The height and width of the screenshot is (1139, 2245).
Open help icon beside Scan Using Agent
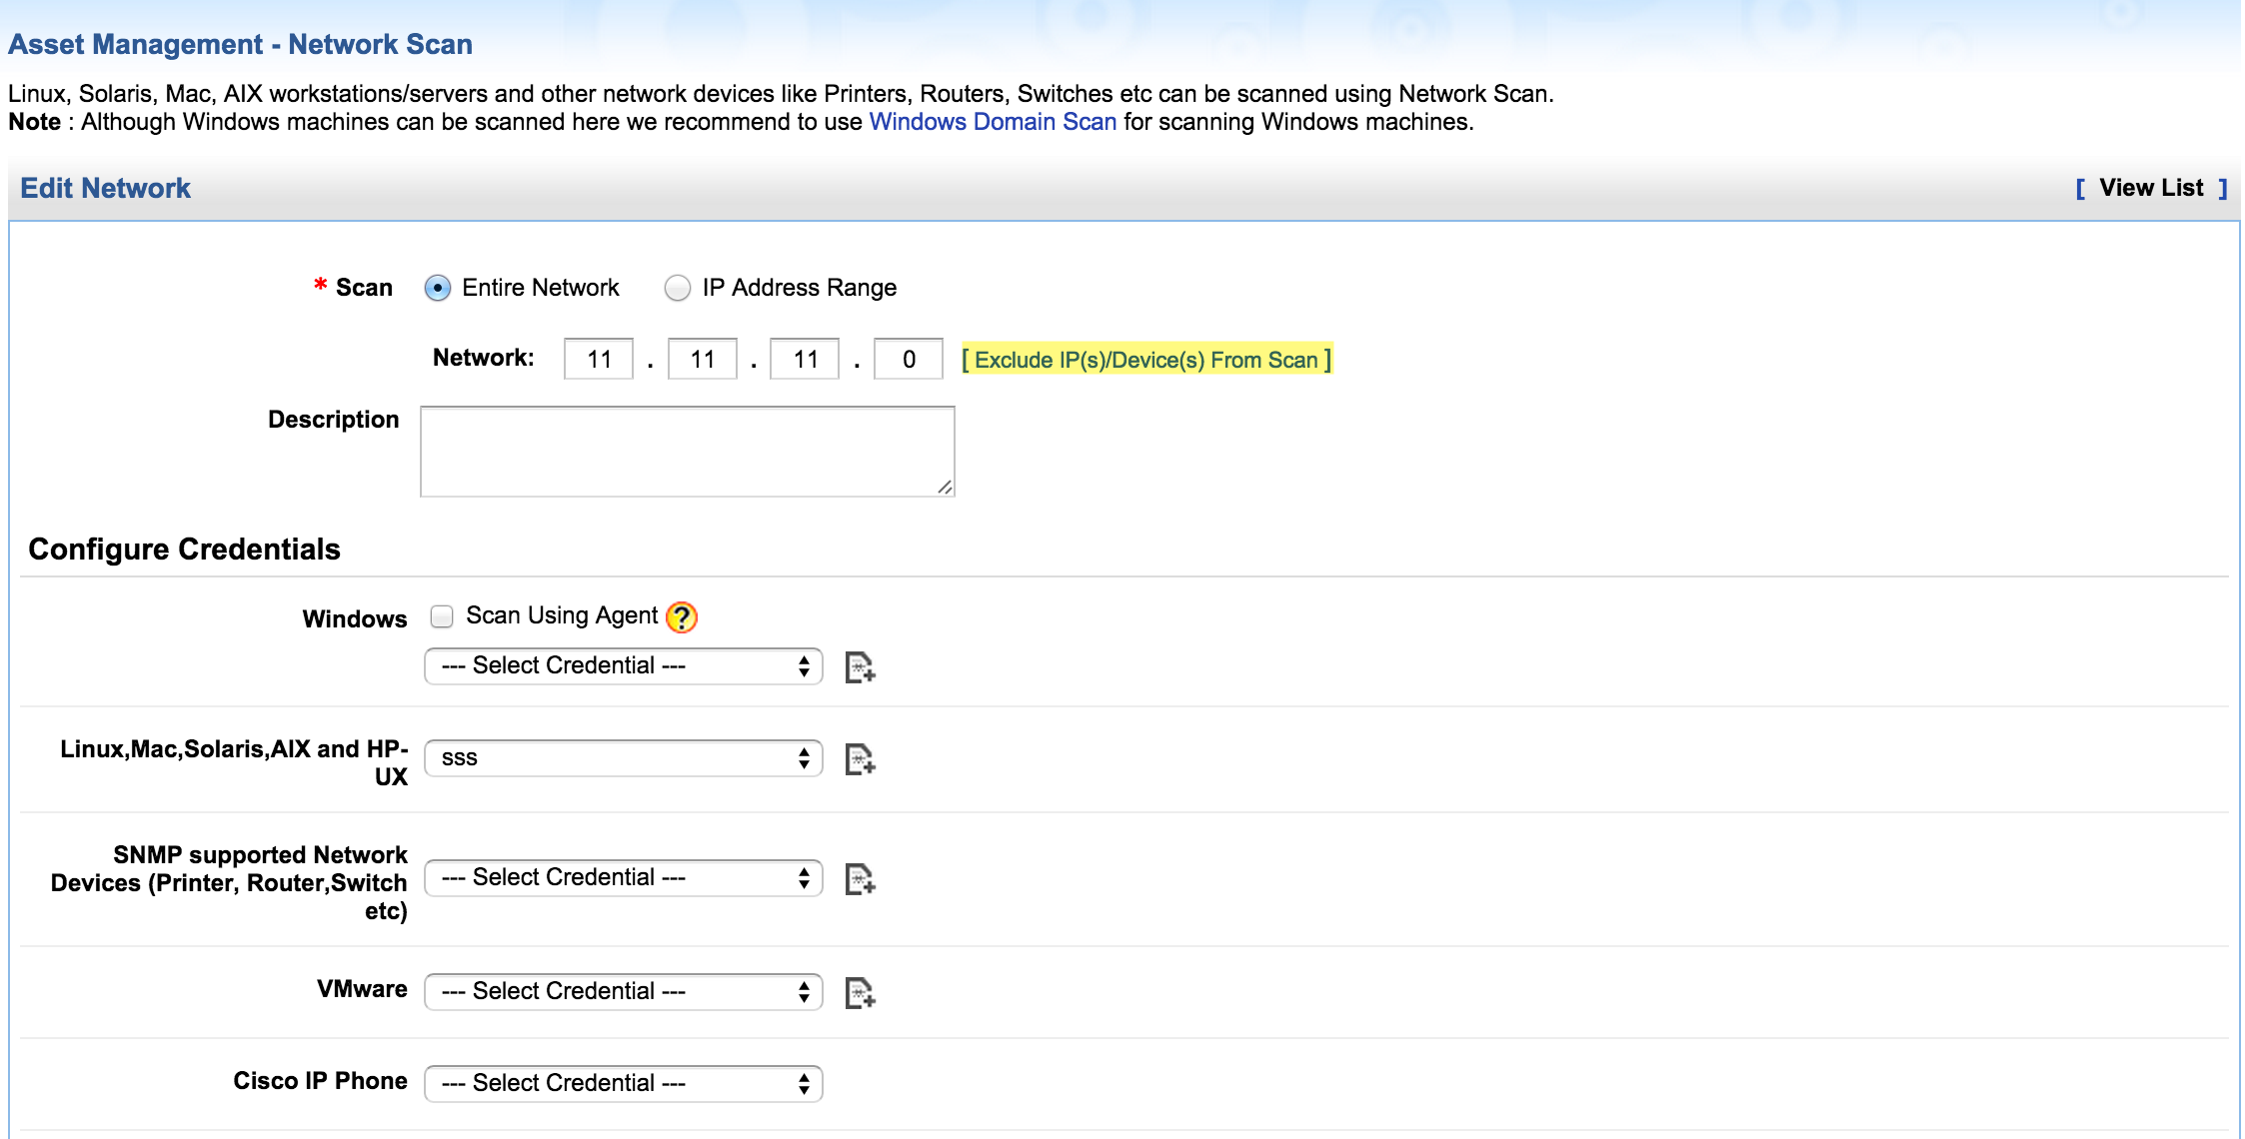(682, 617)
